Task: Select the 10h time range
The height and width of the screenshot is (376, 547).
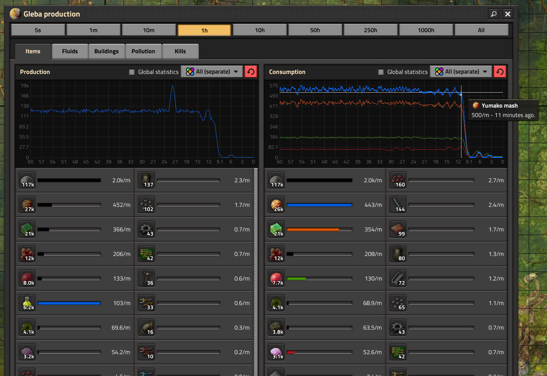Action: point(260,30)
